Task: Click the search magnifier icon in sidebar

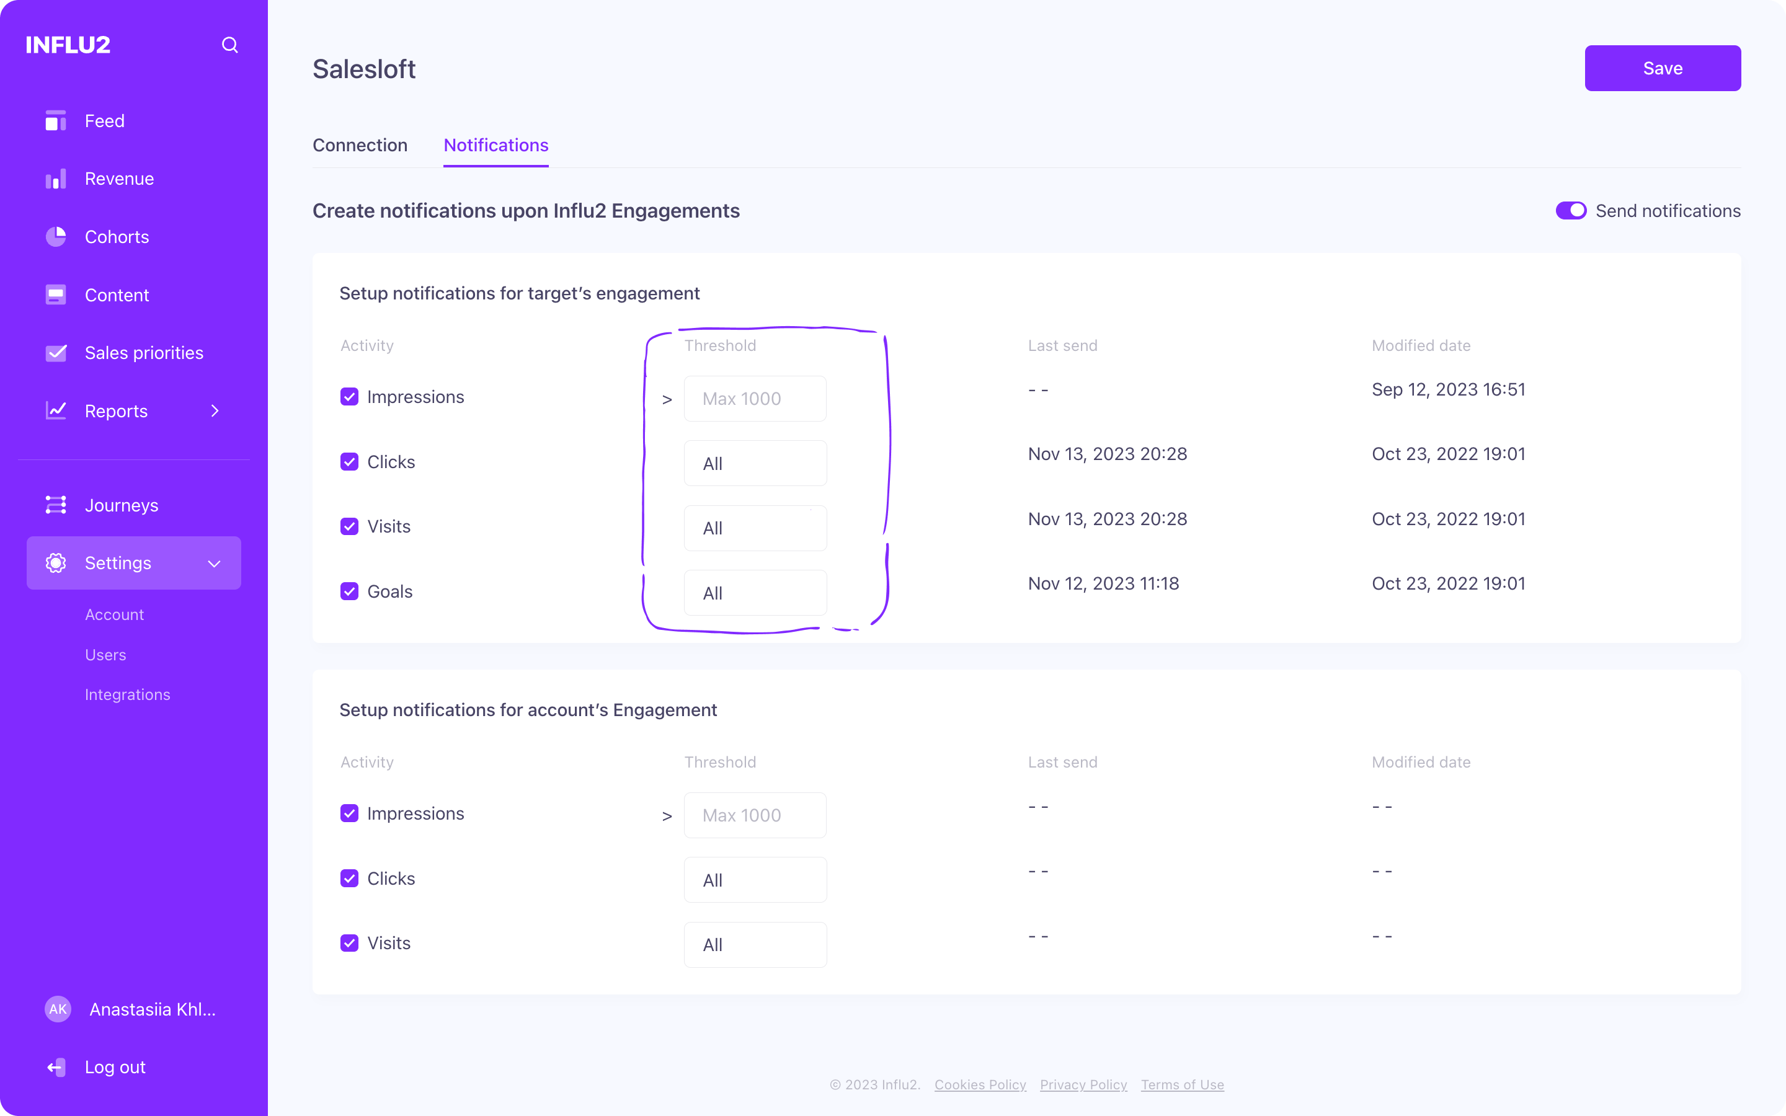Action: 229,45
